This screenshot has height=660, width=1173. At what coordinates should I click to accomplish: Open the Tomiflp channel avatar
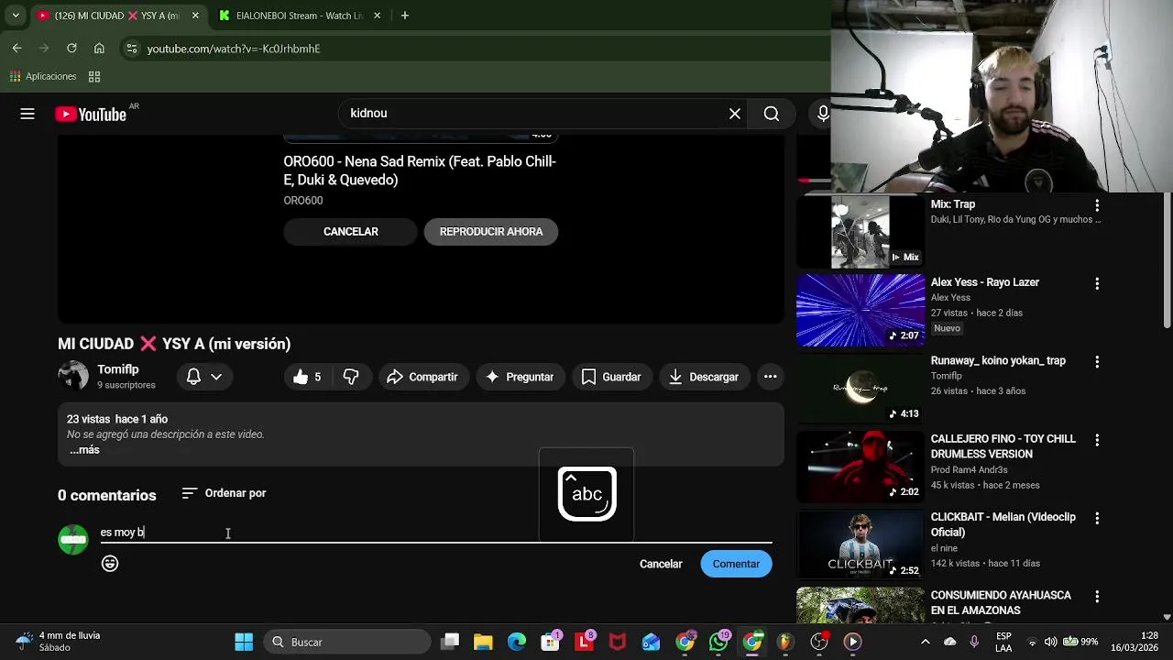pos(73,376)
